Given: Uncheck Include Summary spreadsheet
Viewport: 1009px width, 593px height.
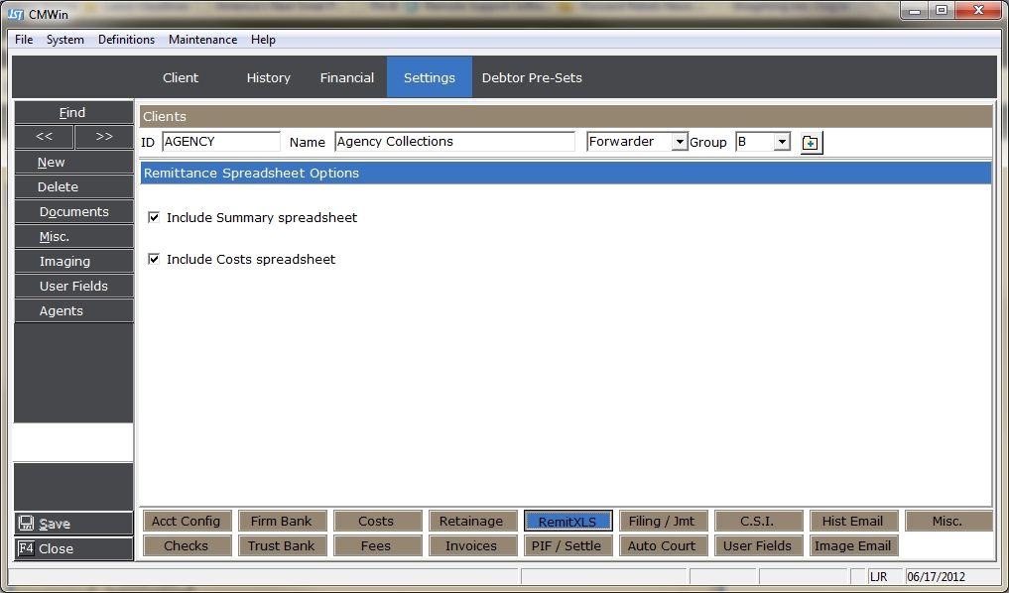Looking at the screenshot, I should coord(154,217).
